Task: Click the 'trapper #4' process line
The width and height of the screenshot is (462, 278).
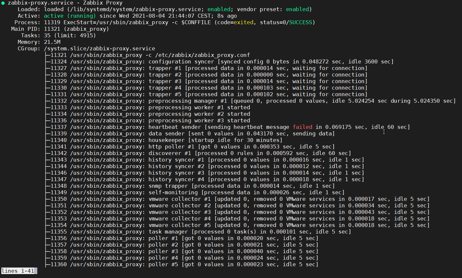Action: pyautogui.click(x=206, y=88)
